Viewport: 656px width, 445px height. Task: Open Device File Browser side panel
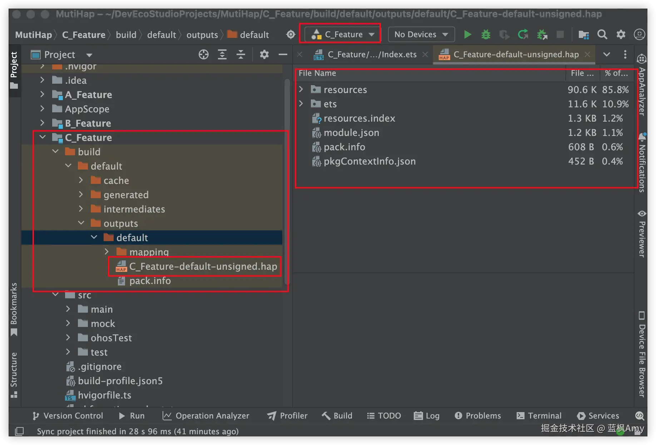point(642,354)
